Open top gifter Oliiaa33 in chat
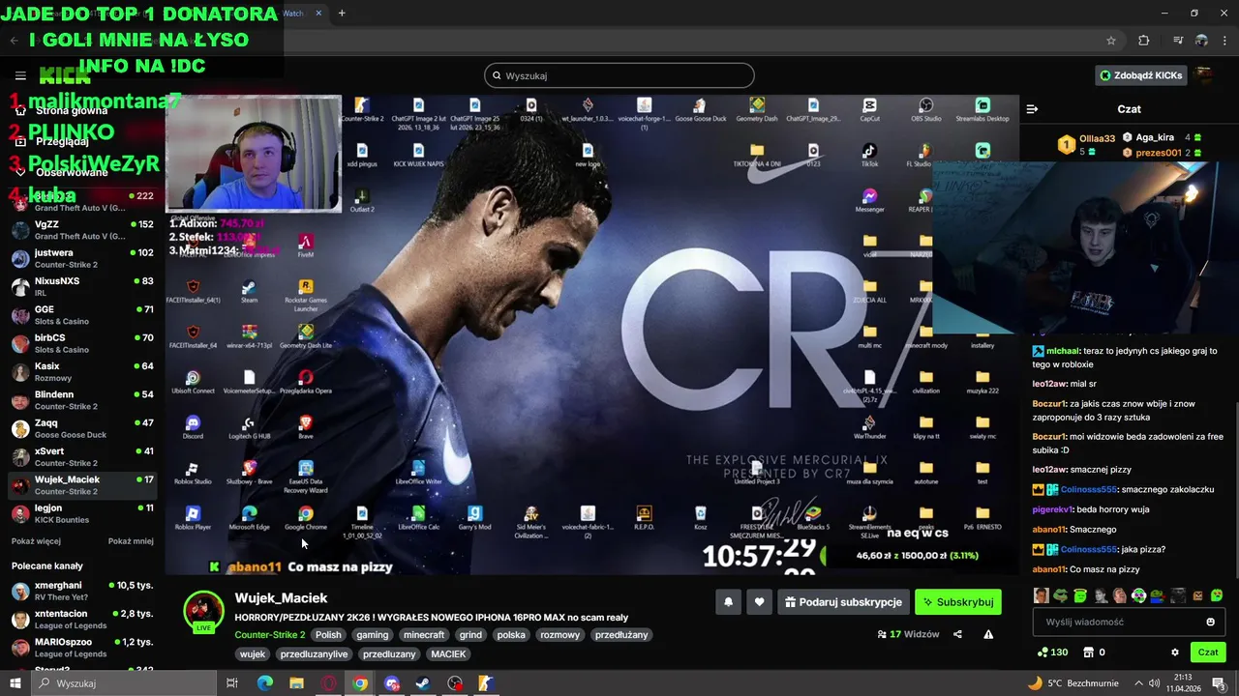The image size is (1239, 696). click(1098, 139)
